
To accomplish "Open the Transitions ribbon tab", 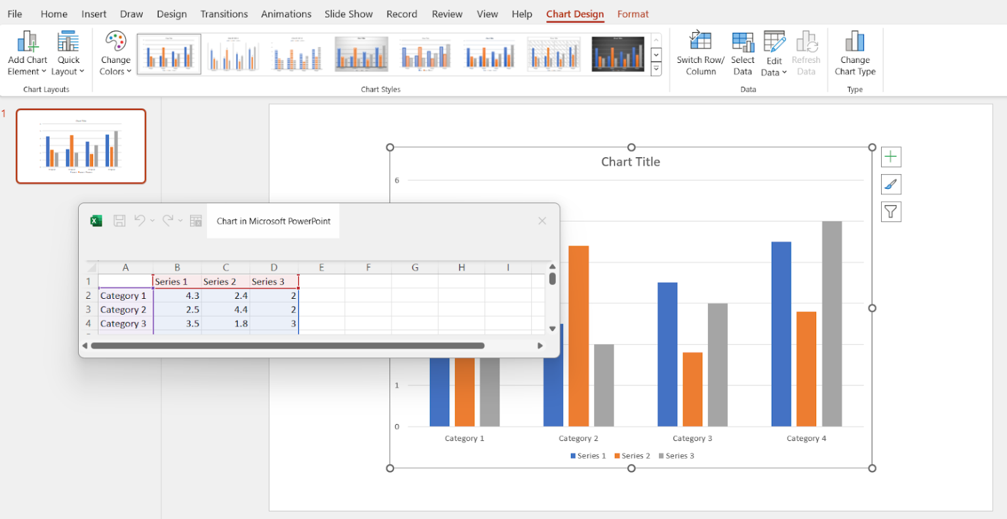I will tap(224, 14).
